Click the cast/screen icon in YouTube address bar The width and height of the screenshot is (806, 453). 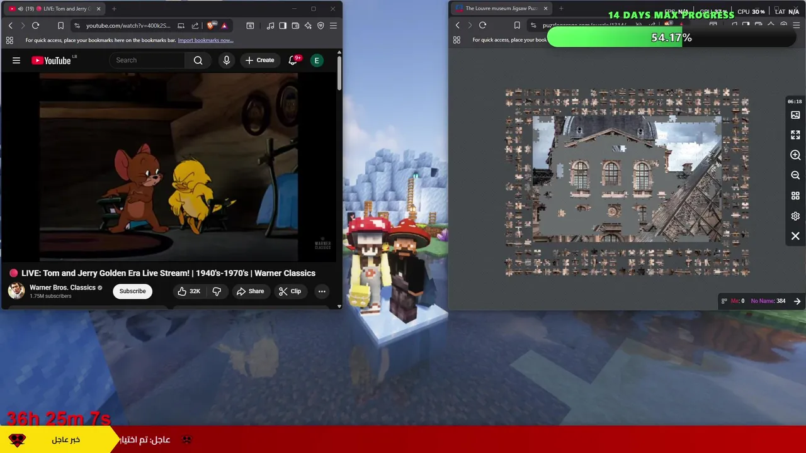pos(181,25)
